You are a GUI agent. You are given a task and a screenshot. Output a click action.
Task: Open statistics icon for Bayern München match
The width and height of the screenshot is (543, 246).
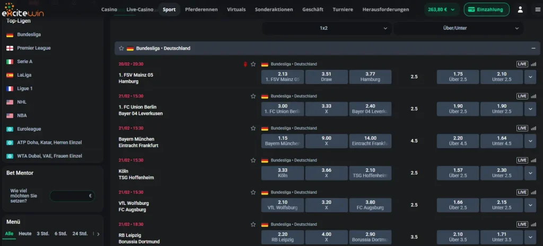point(533,128)
